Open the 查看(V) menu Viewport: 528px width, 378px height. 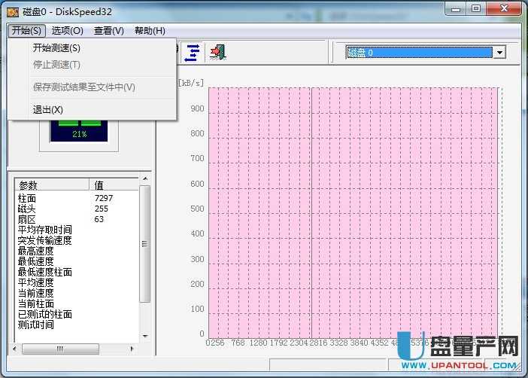[x=108, y=30]
